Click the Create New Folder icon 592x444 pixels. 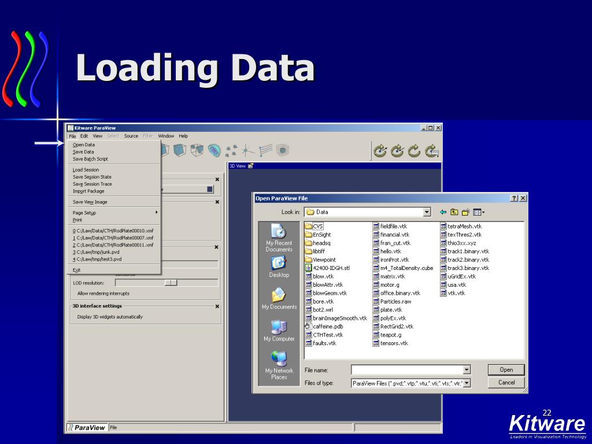click(465, 212)
